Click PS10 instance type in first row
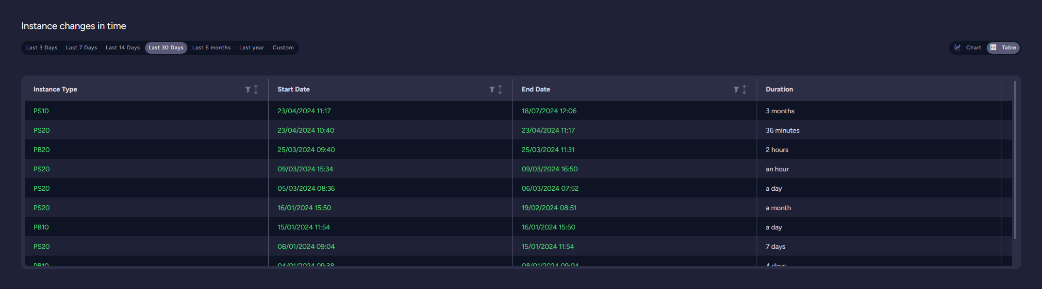Viewport: 1042px width, 289px height. [41, 111]
